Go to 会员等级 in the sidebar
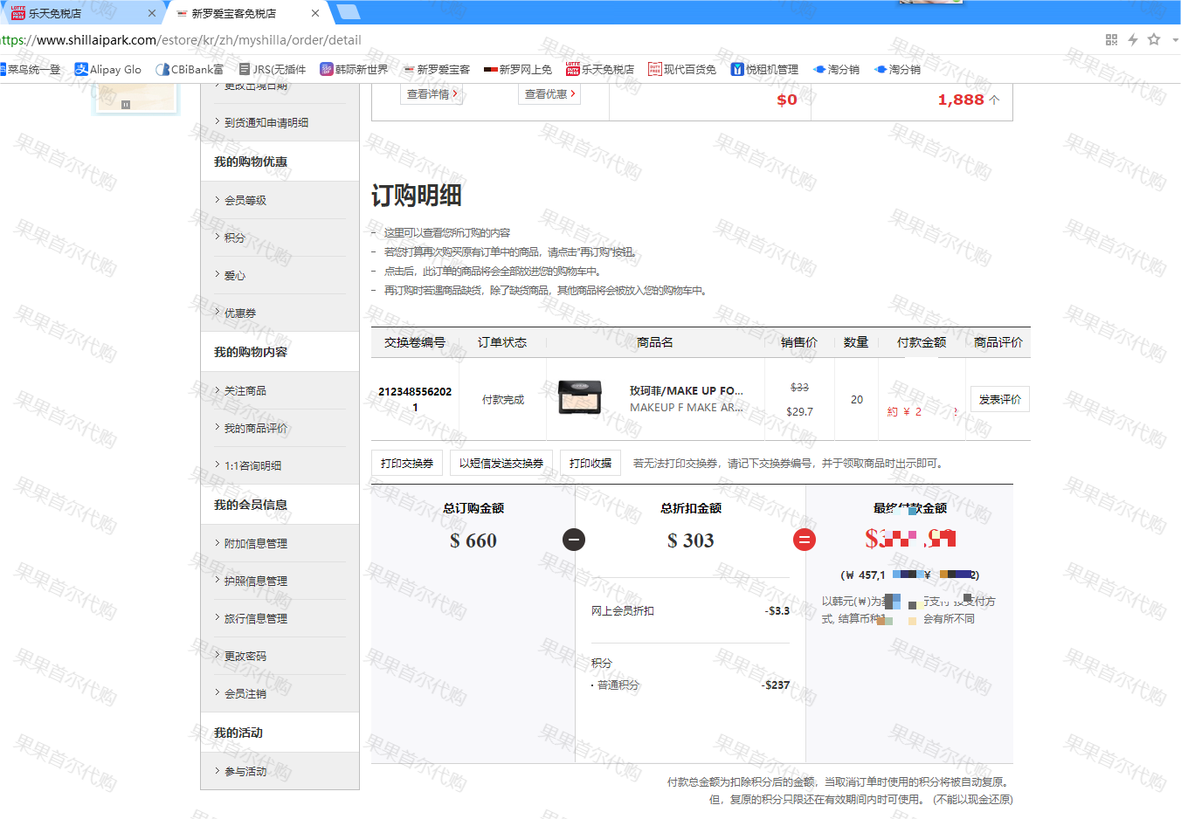1181x819 pixels. point(245,200)
